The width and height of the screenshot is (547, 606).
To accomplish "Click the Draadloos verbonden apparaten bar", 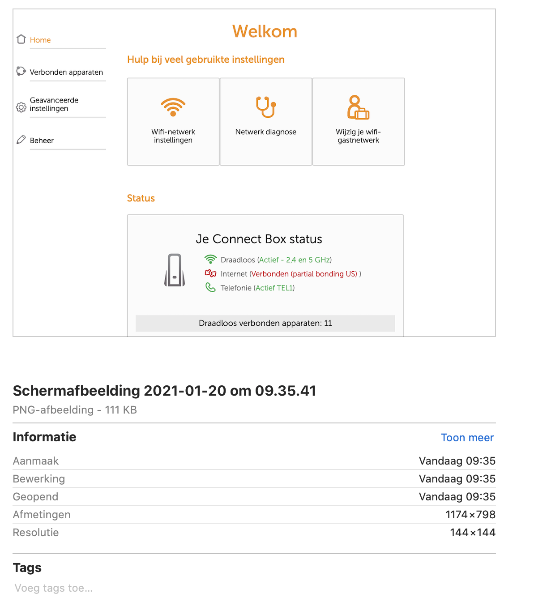I will [x=265, y=323].
